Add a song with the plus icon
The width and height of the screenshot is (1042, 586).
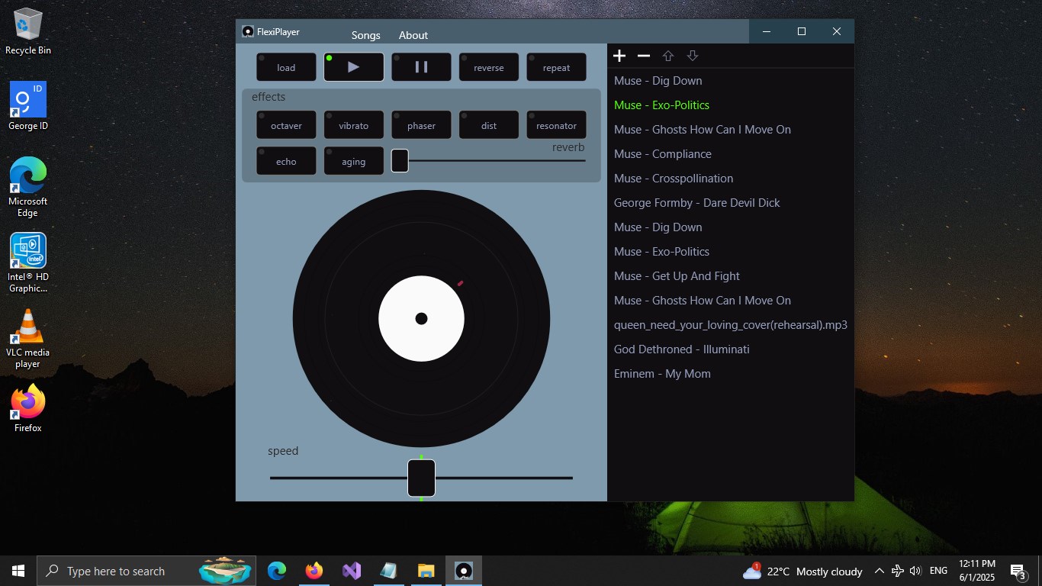tap(619, 55)
